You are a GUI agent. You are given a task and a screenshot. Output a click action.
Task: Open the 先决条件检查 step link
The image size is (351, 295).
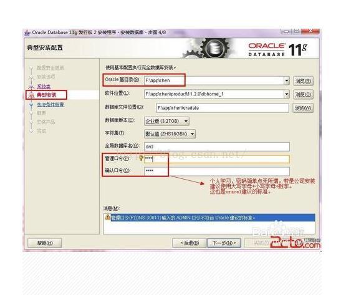coord(50,104)
